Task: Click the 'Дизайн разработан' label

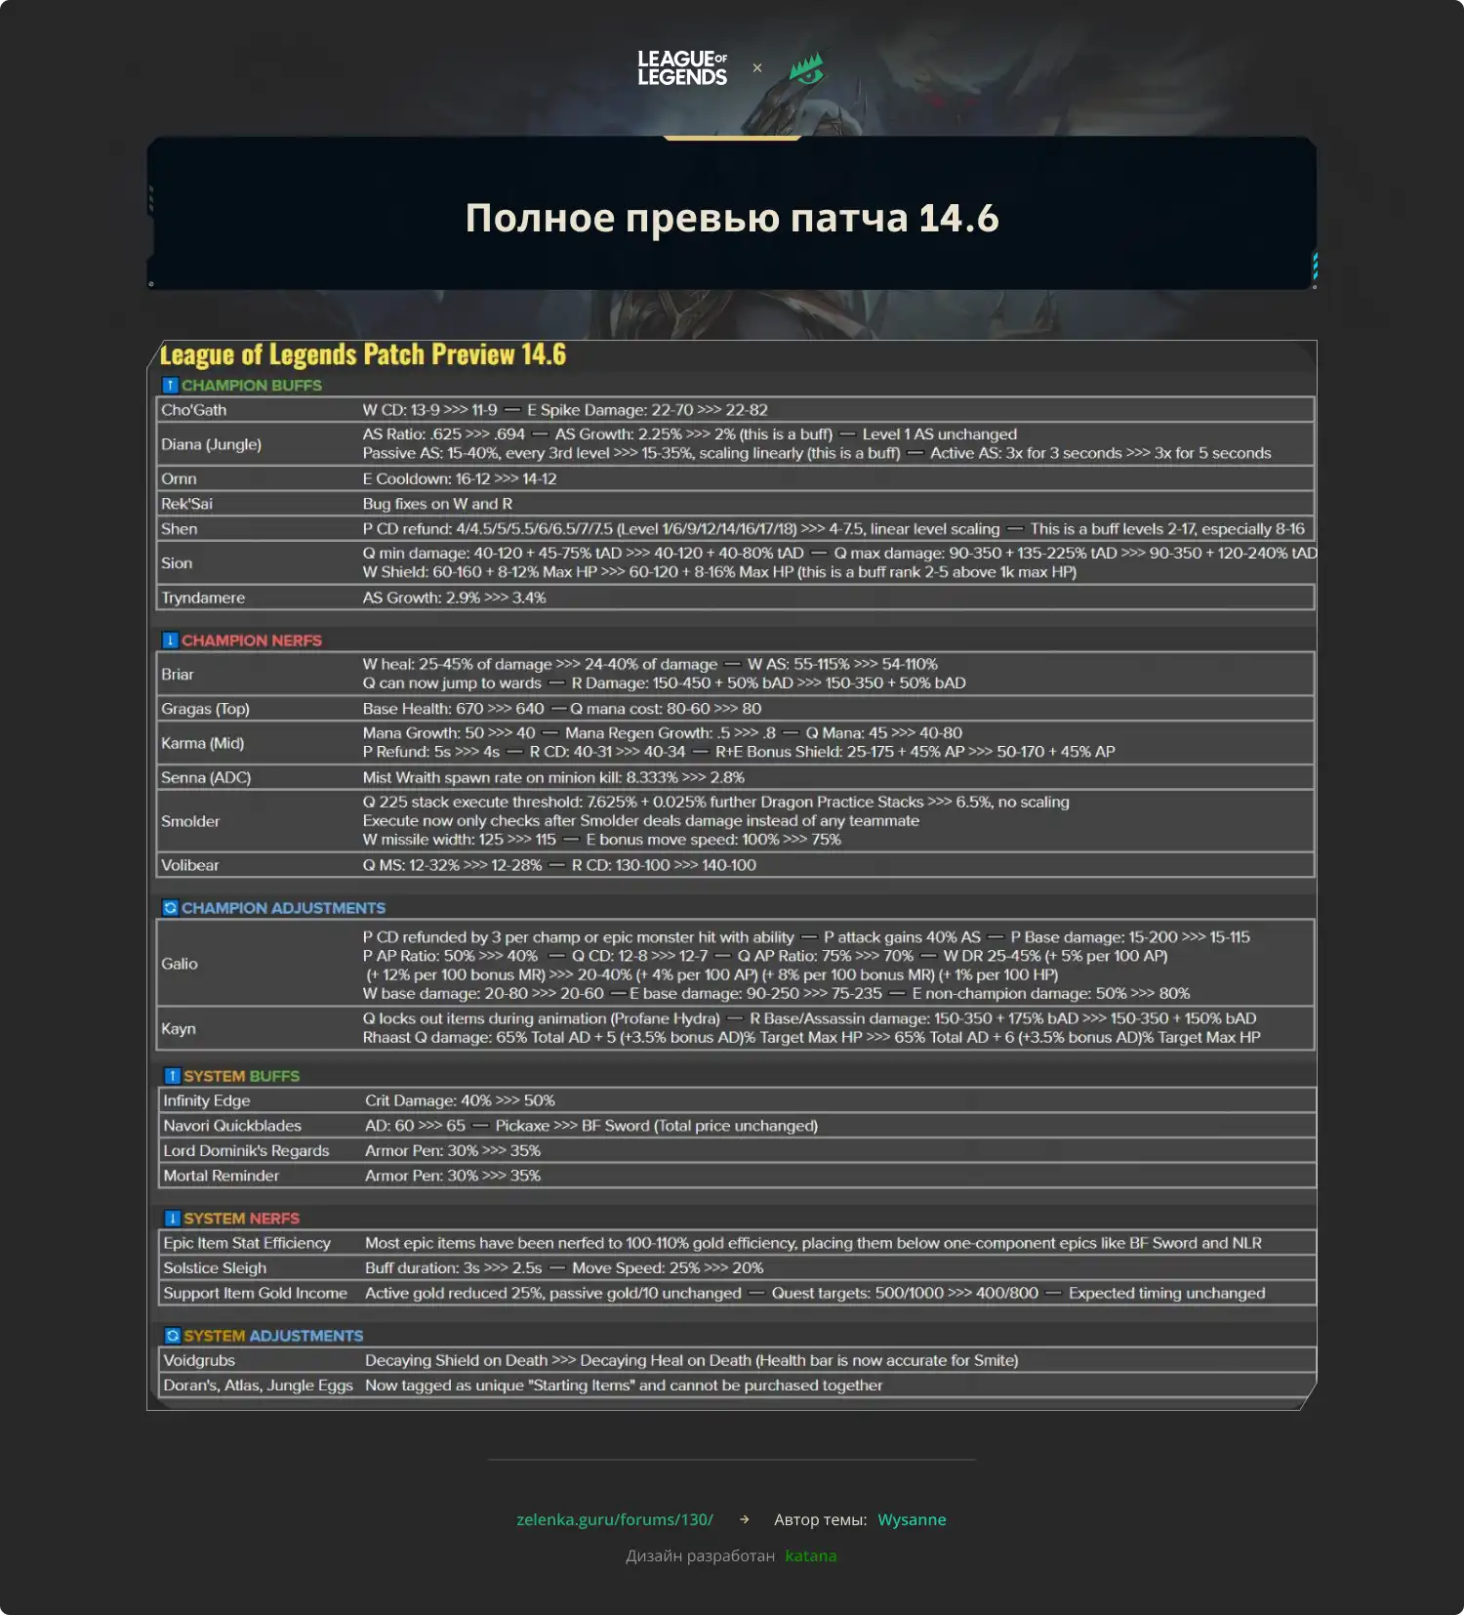Action: [x=701, y=1555]
